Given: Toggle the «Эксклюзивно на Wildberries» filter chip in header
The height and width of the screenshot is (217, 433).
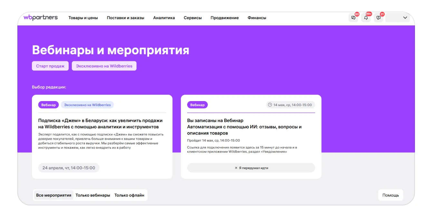Looking at the screenshot, I should click(x=104, y=66).
